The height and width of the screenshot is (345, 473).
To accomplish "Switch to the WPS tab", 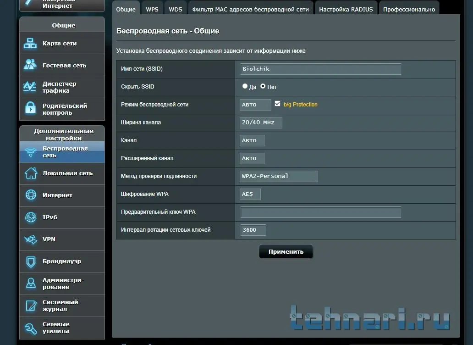I will tap(152, 9).
